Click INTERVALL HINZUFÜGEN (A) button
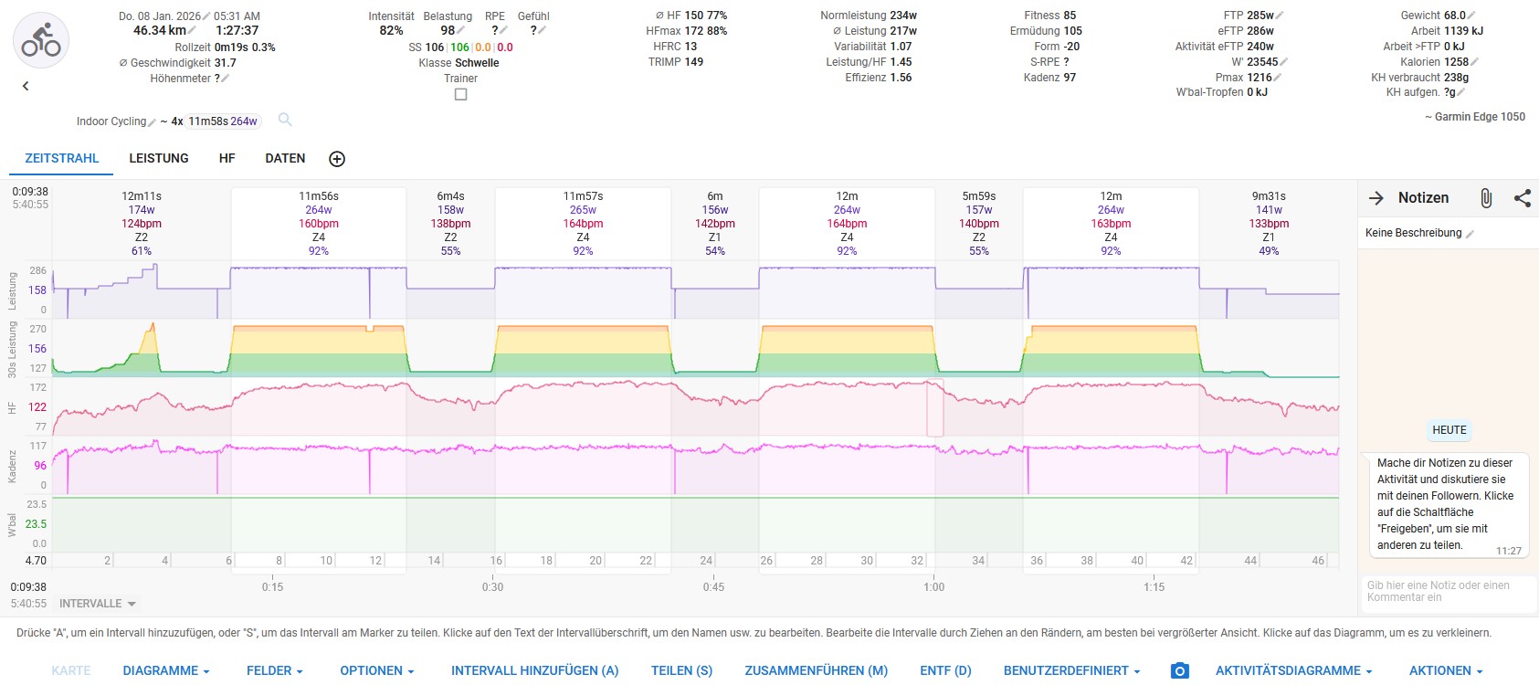Image resolution: width=1539 pixels, height=685 pixels. (x=534, y=671)
